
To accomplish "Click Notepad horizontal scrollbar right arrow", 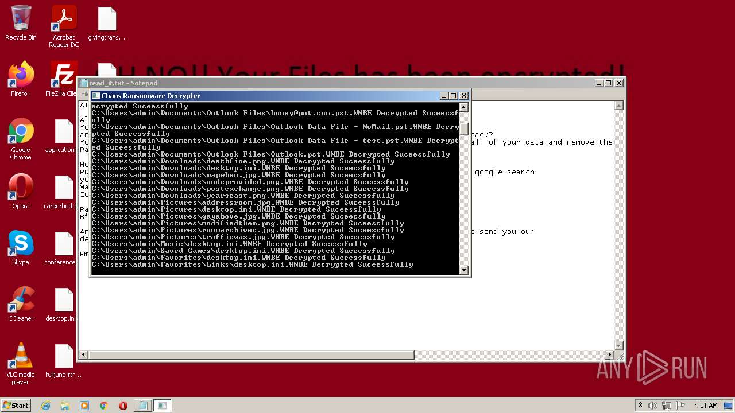I will coord(610,355).
